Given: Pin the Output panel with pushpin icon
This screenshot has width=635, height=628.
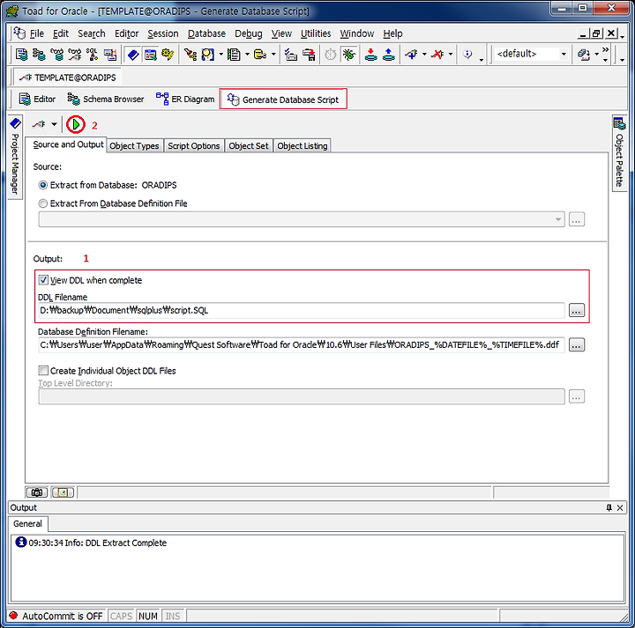Looking at the screenshot, I should click(609, 507).
